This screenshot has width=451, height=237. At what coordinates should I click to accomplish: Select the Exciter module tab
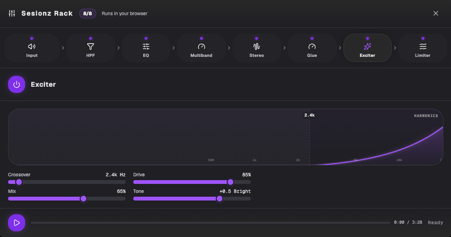point(368,48)
